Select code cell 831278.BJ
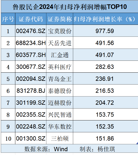 (31, 90)
